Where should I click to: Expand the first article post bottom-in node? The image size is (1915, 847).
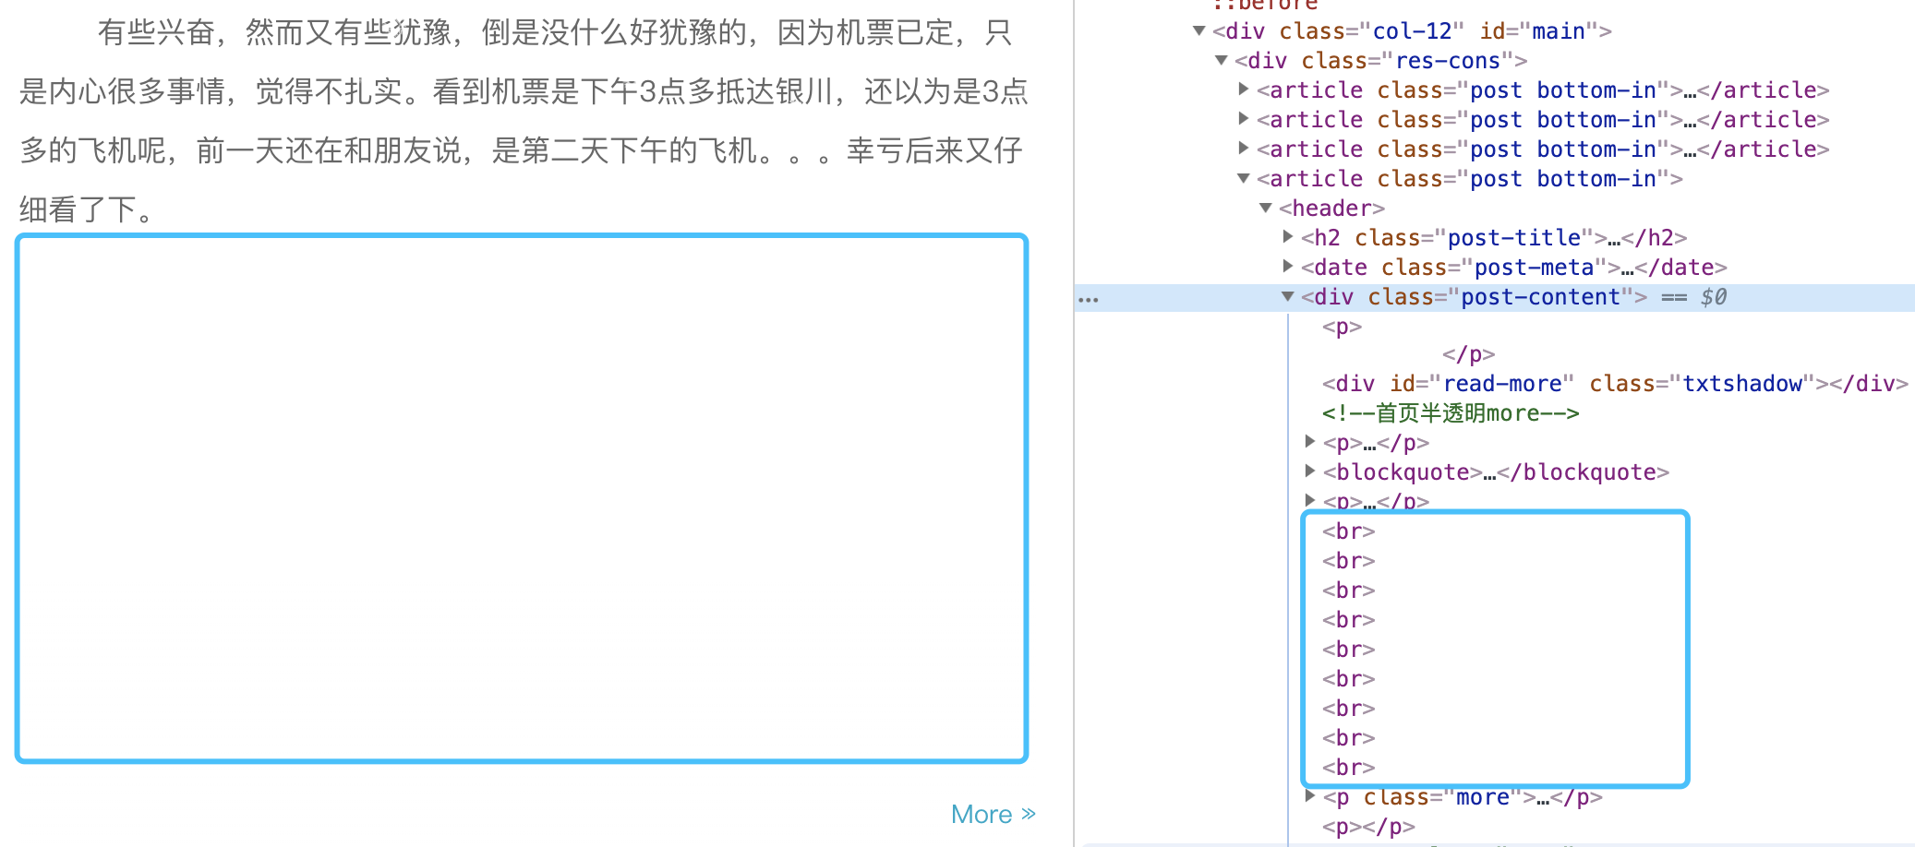[1244, 89]
